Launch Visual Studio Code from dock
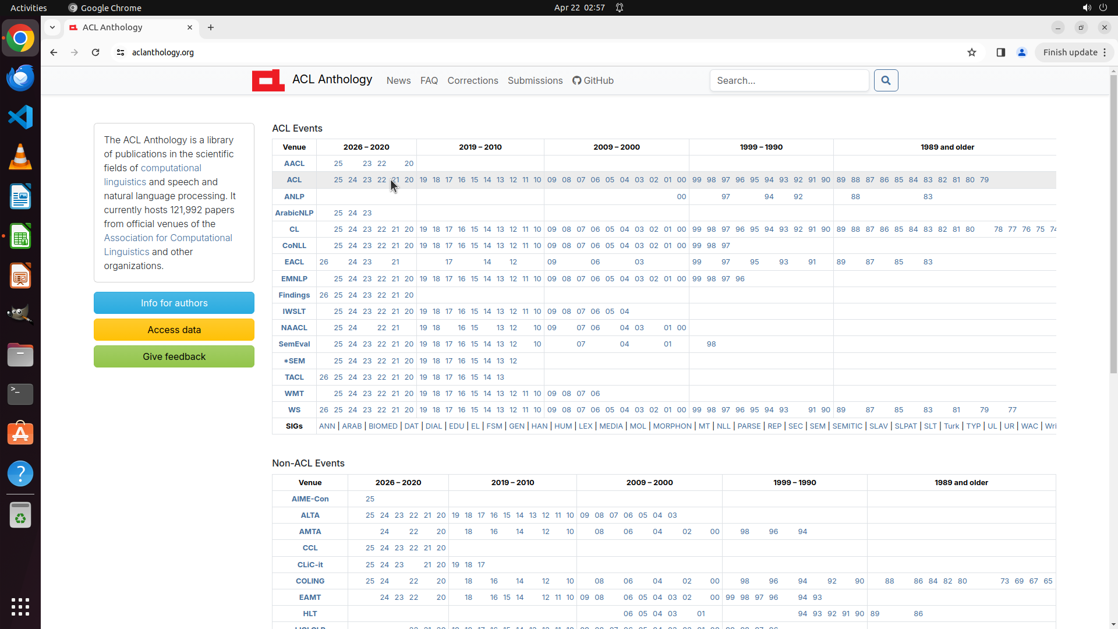The image size is (1118, 629). pyautogui.click(x=20, y=117)
